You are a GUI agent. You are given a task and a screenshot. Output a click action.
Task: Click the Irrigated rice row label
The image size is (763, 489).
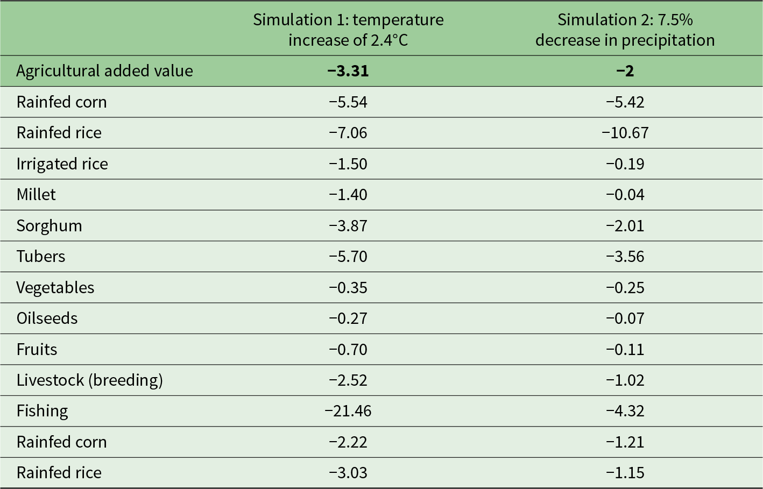tap(62, 164)
